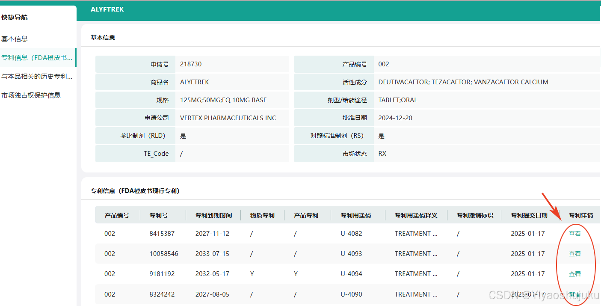
Task: Click the 基本信息 section heading in content
Action: click(x=103, y=38)
